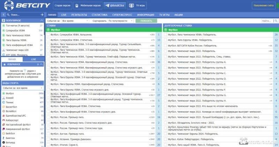The width and height of the screenshot is (279, 147).
Task: Click the magnifier icon in sidebar search
Action: (8, 15)
